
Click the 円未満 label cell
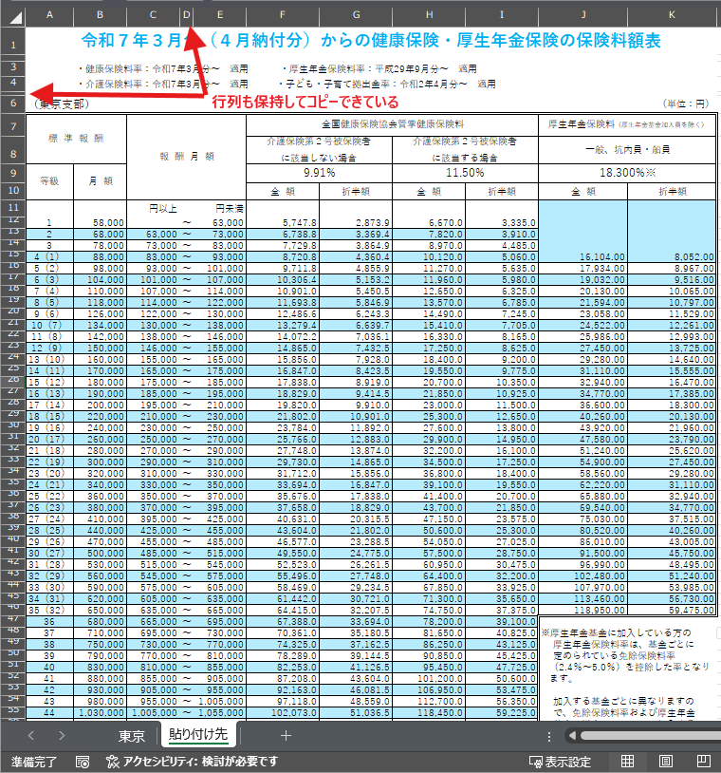tap(229, 209)
